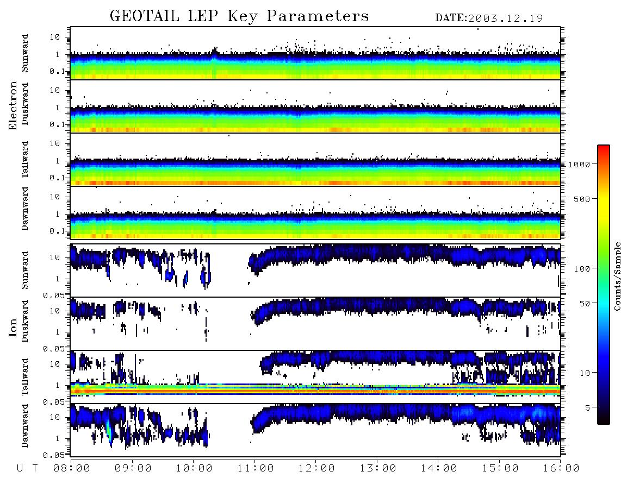This screenshot has height=478, width=621.
Task: Click the Ion Sunward spectrogram panel
Action: pos(315,271)
